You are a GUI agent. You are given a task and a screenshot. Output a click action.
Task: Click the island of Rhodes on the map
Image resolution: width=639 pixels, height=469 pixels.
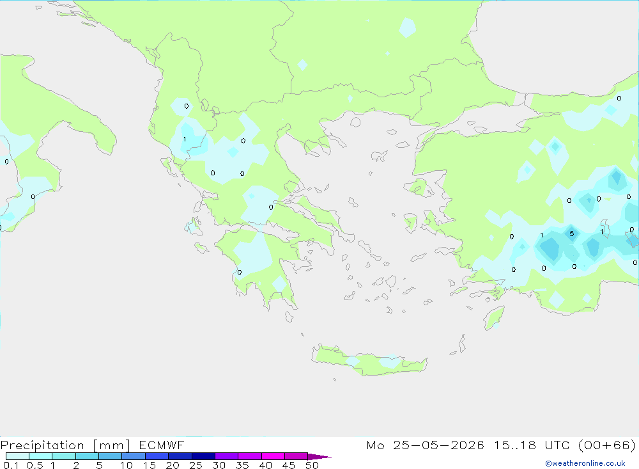pyautogui.click(x=494, y=317)
